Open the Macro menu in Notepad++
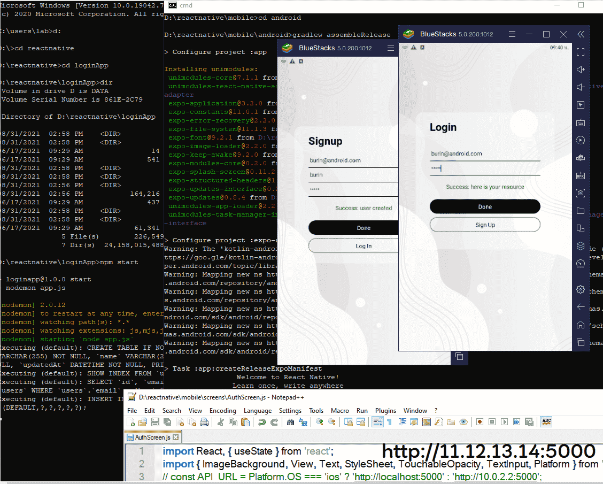 [339, 411]
